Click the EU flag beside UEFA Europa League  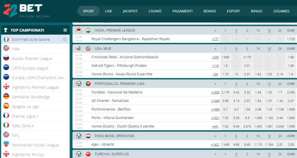click(x=6, y=68)
